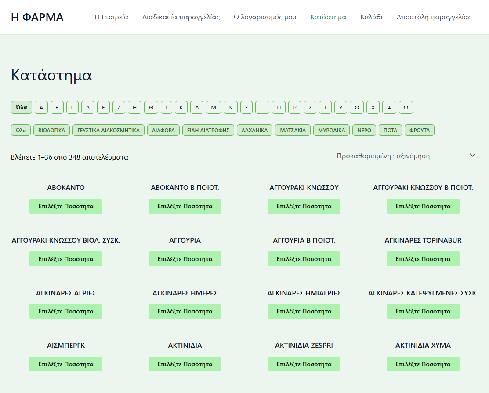Open the Καλάθι menu item
Viewport: 489px width, 393px height.
click(371, 17)
